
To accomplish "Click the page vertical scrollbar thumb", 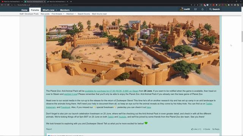I will [242, 36].
